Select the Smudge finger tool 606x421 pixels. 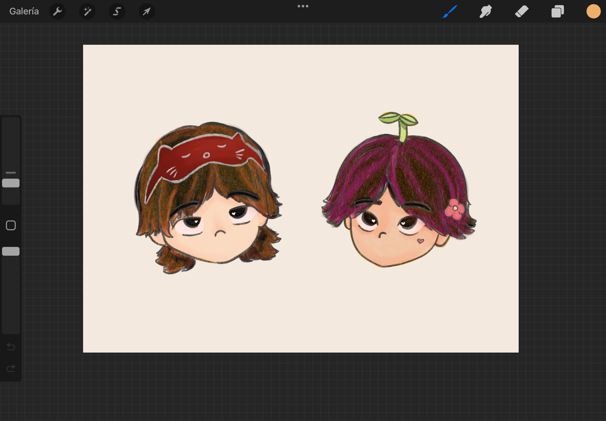pos(486,11)
